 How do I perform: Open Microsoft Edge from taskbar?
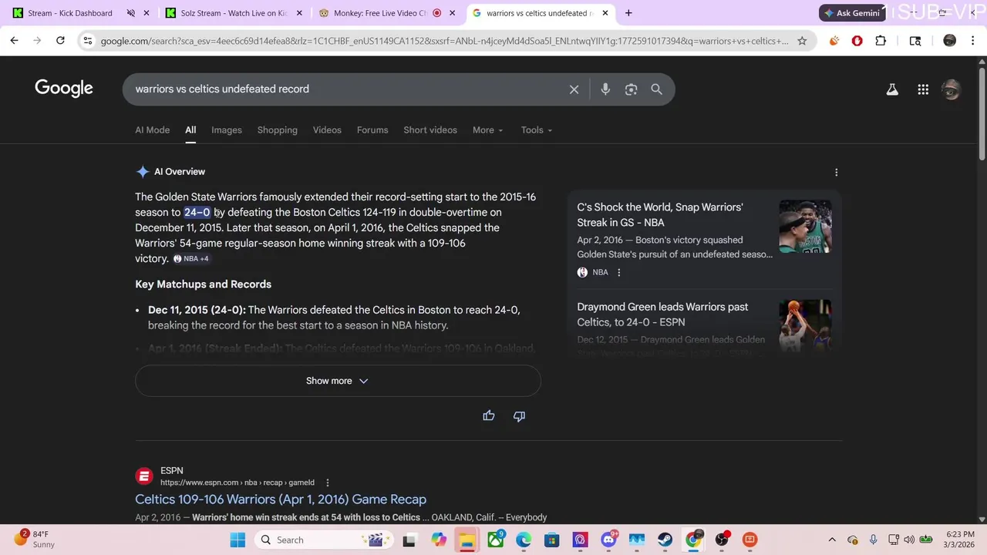524,540
